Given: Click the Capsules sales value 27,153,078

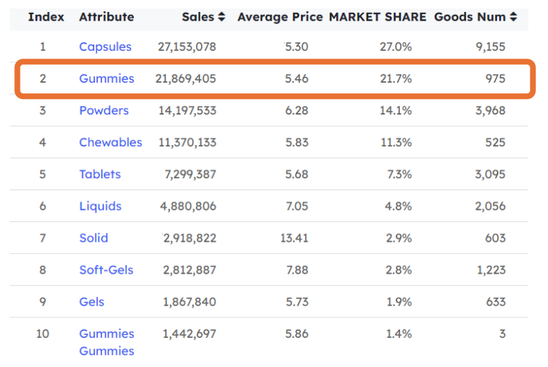Looking at the screenshot, I should (186, 47).
